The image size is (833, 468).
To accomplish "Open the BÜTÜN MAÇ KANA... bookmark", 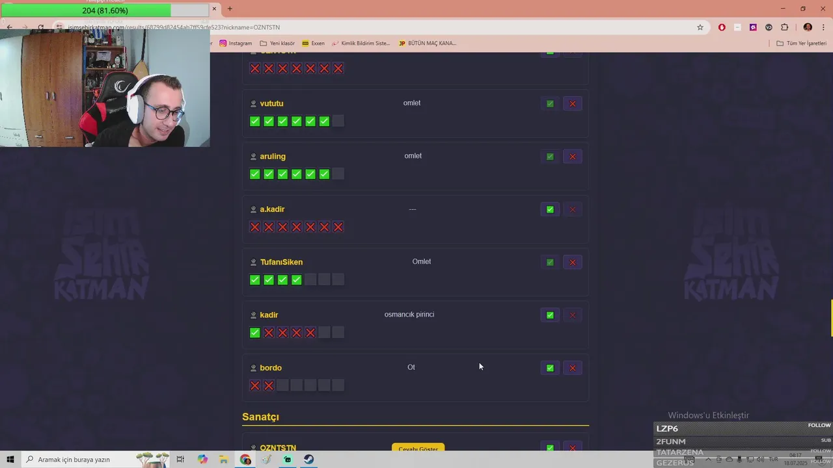I will pos(428,43).
